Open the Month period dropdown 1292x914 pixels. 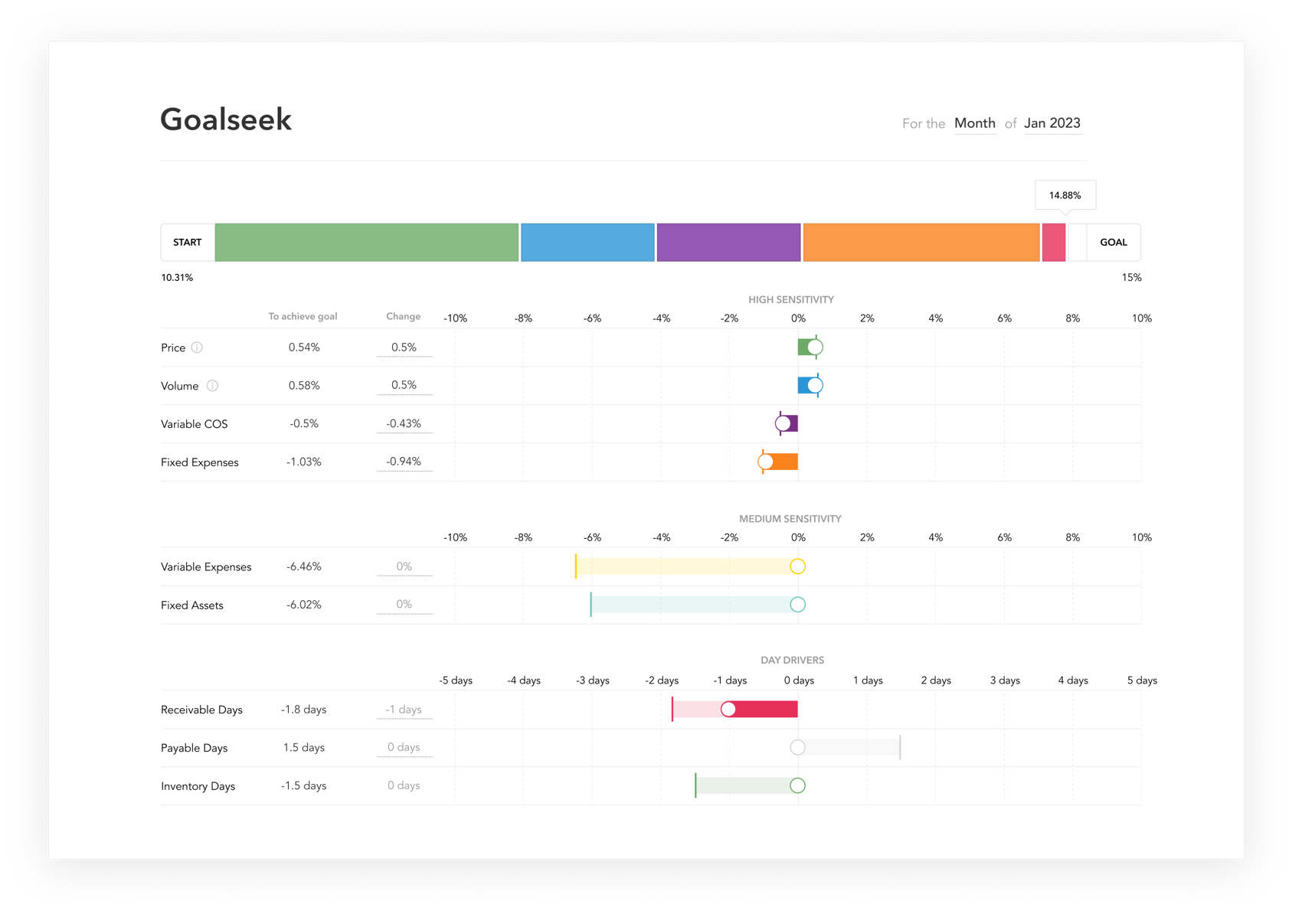975,123
